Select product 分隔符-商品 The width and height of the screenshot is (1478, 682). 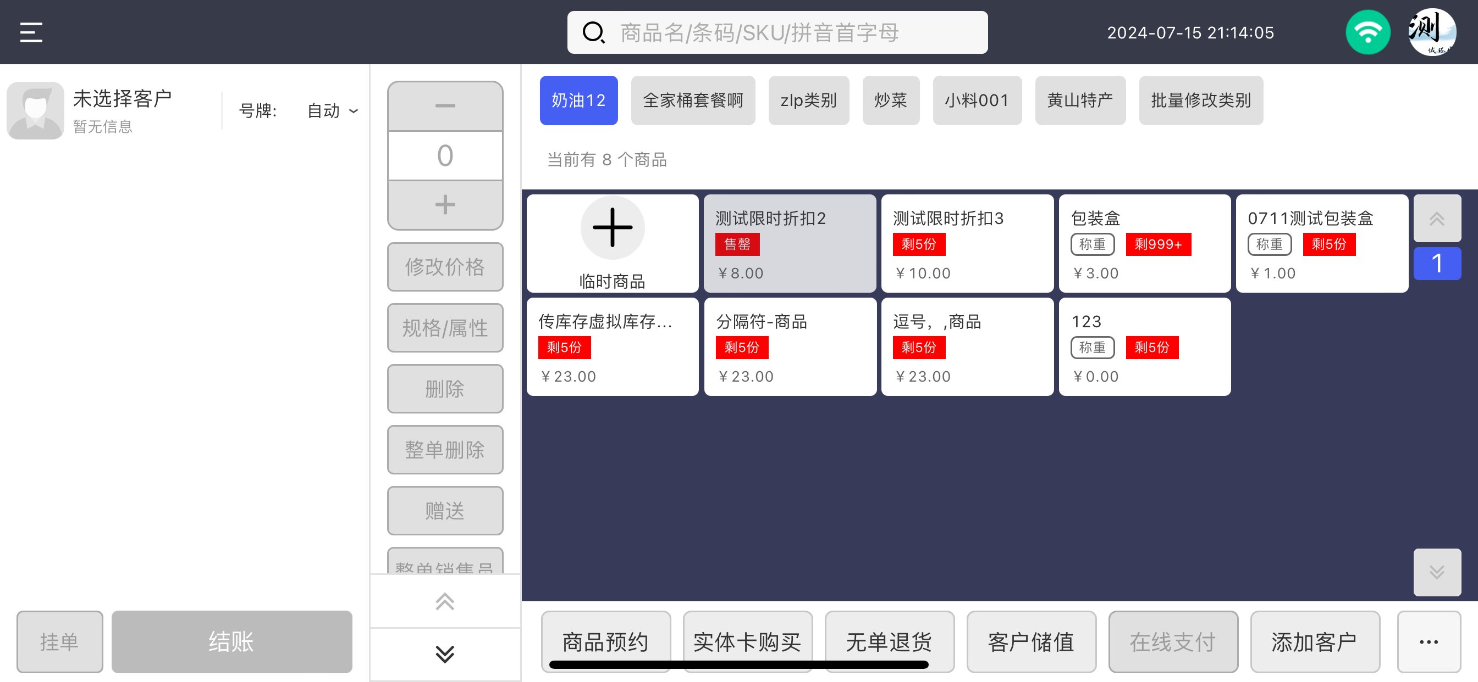pyautogui.click(x=790, y=346)
